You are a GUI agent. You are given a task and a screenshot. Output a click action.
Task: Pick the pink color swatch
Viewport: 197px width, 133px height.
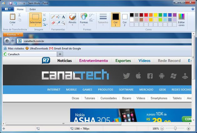tap(146, 20)
